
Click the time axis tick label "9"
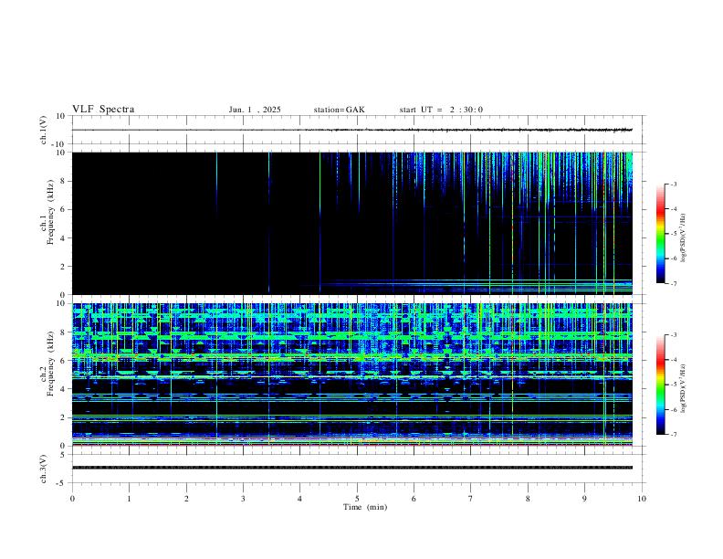[x=584, y=499]
